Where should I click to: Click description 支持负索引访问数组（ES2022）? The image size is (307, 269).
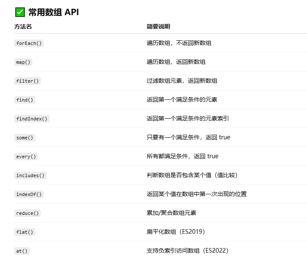(x=188, y=251)
